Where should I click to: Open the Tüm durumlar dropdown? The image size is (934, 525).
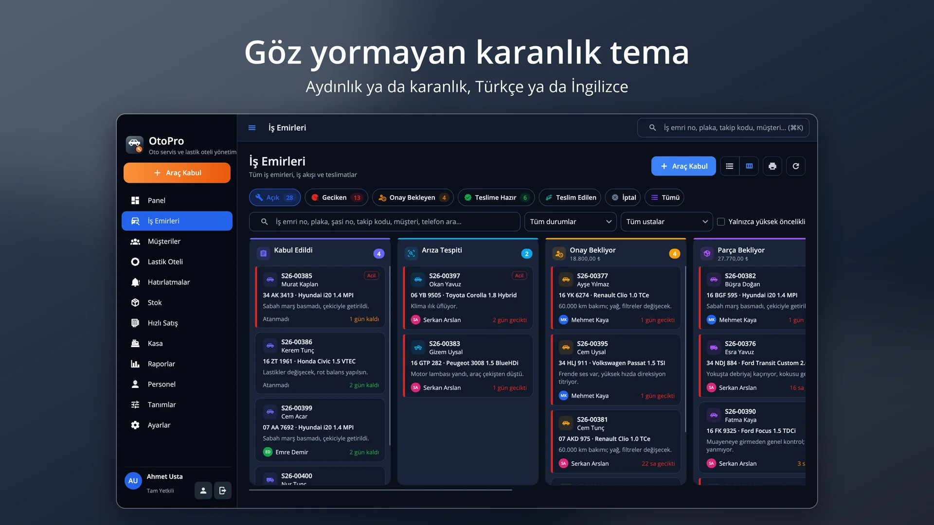tap(571, 222)
